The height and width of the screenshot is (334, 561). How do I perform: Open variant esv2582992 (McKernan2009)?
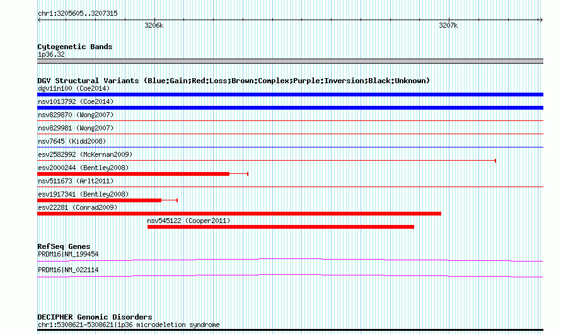point(85,154)
